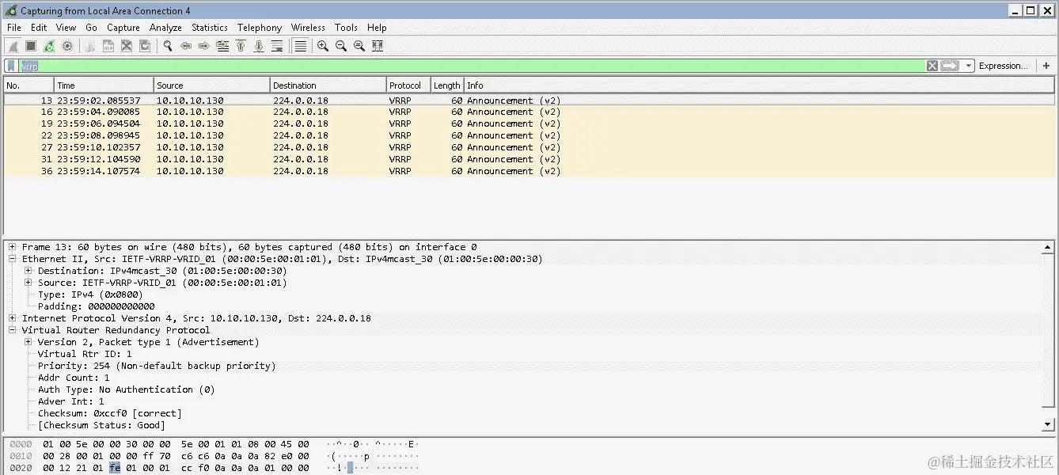The width and height of the screenshot is (1059, 475).
Task: Jump to the first packet
Action: point(241,46)
